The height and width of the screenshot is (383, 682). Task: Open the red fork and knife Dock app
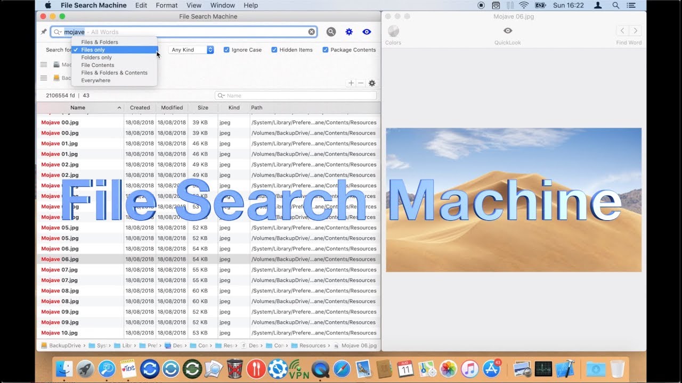tap(256, 369)
